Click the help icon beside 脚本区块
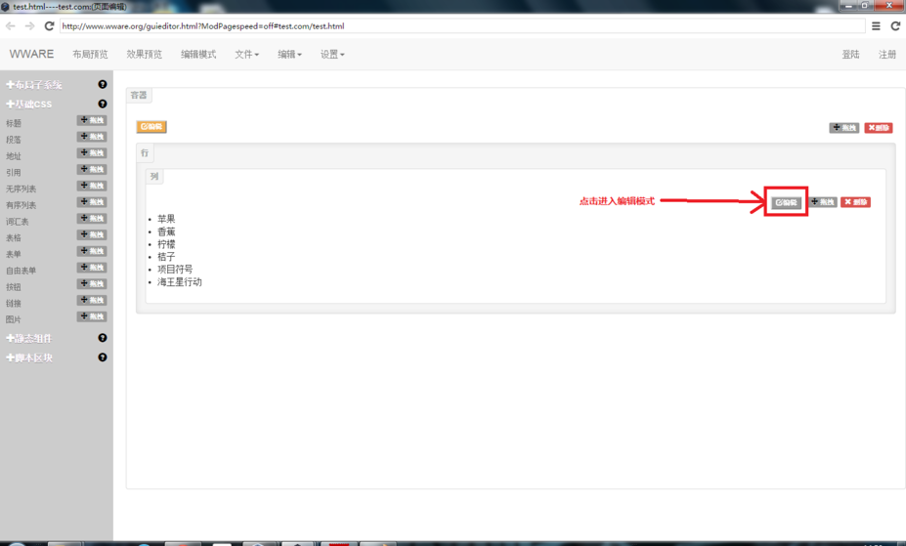 pyautogui.click(x=103, y=357)
